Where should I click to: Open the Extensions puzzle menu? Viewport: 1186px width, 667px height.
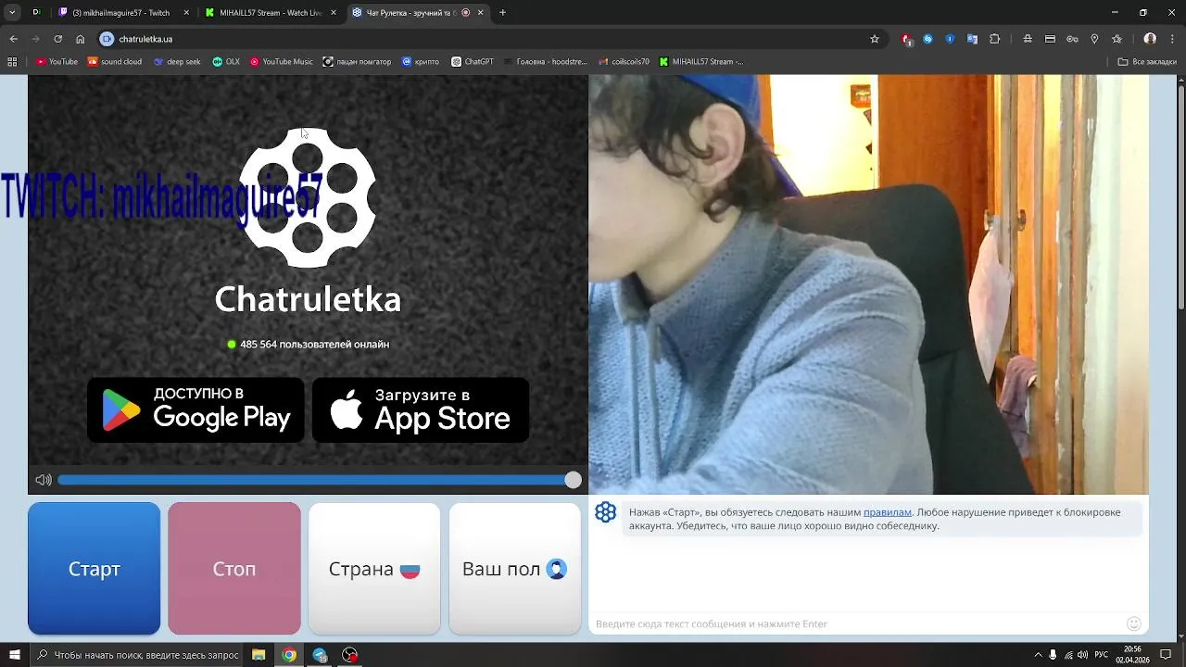click(994, 39)
